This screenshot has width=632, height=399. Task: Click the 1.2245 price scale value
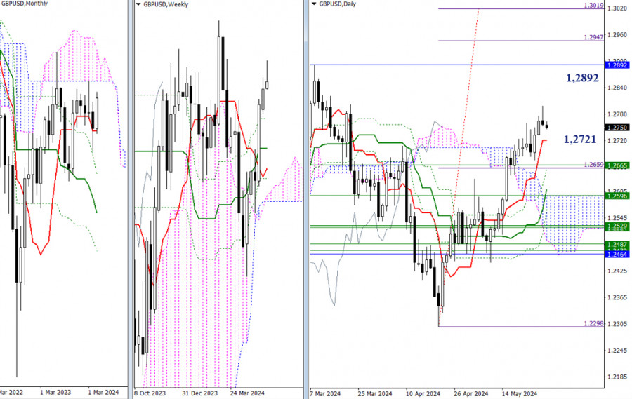click(x=617, y=351)
